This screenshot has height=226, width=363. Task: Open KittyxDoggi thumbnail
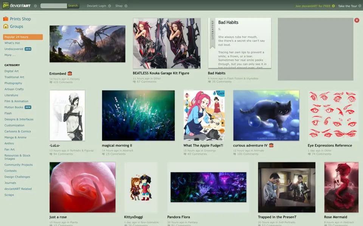pyautogui.click(x=141, y=187)
